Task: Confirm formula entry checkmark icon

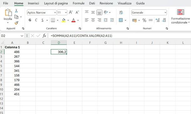Action: click(38, 36)
